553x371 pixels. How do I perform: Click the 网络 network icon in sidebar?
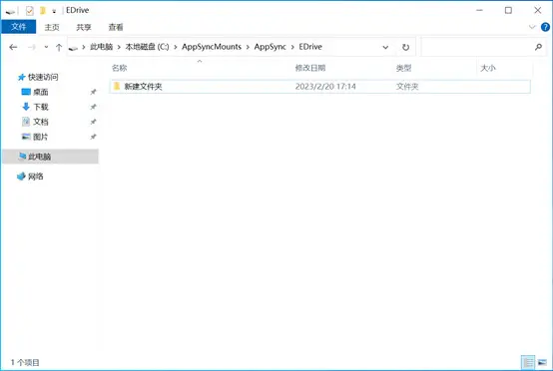click(x=21, y=177)
